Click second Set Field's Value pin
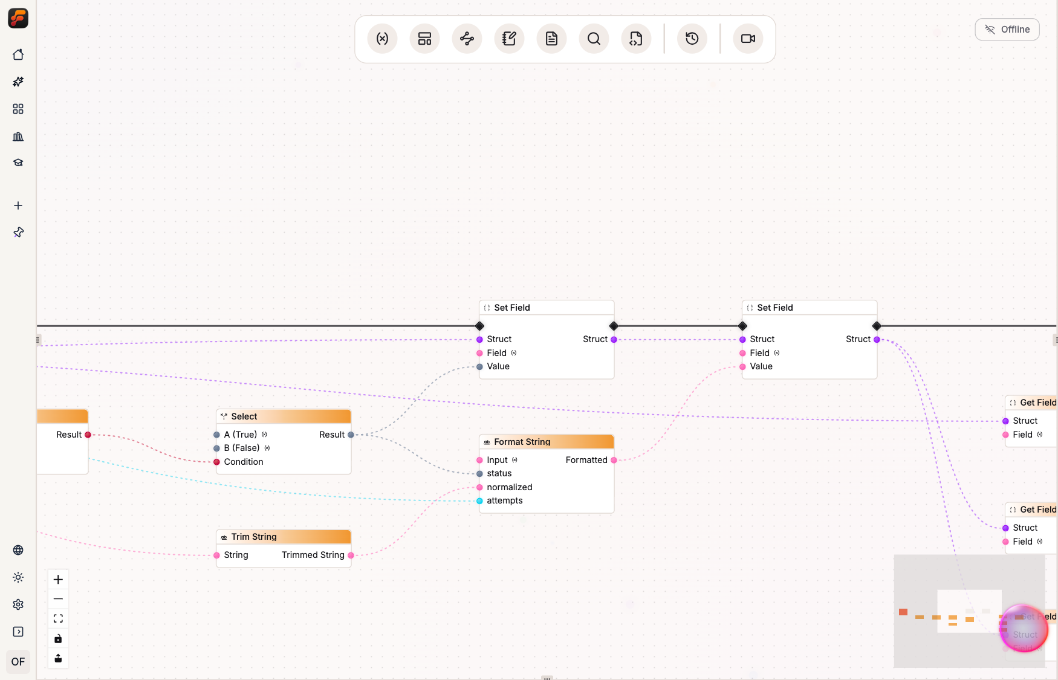Image resolution: width=1058 pixels, height=680 pixels. click(742, 366)
